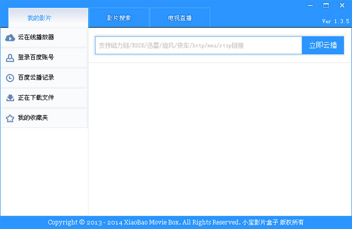Click the 立即云播 button
This screenshot has width=352, height=229.
[323, 45]
